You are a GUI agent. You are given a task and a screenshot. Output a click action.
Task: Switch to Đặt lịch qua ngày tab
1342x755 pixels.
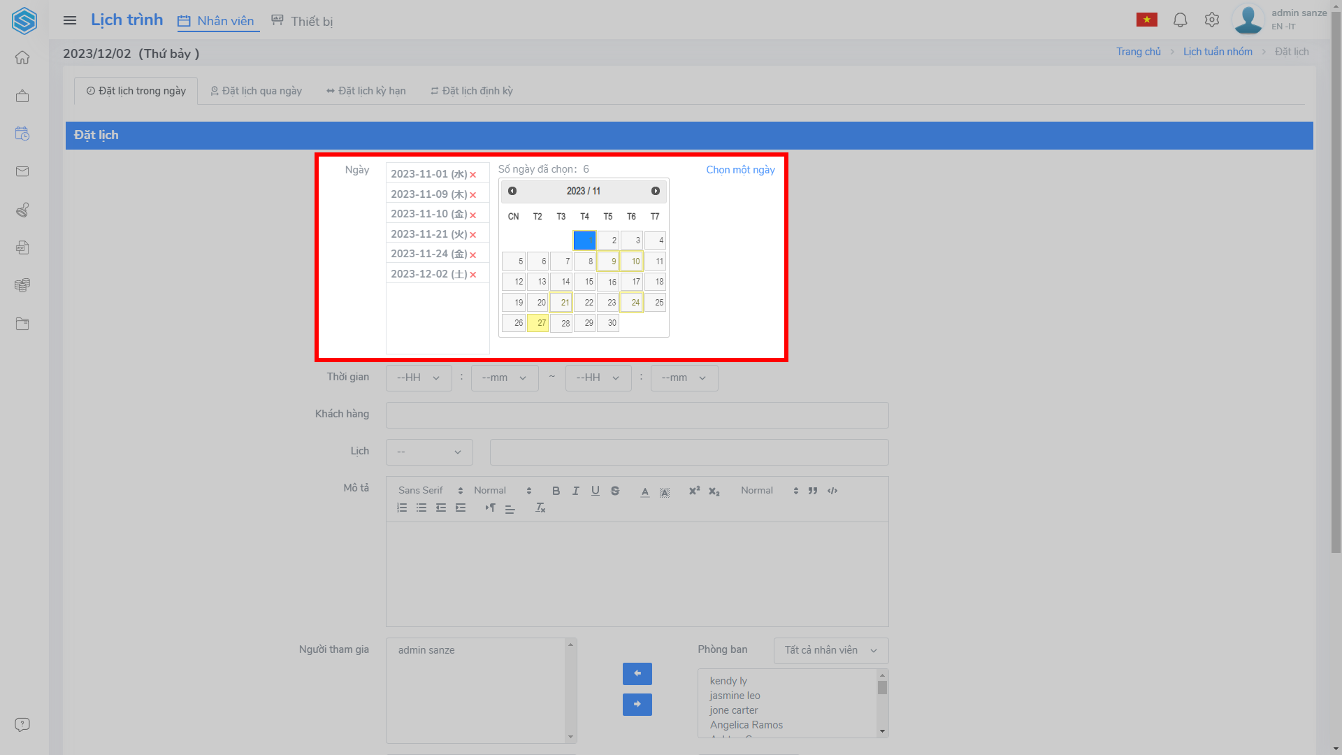pyautogui.click(x=257, y=91)
